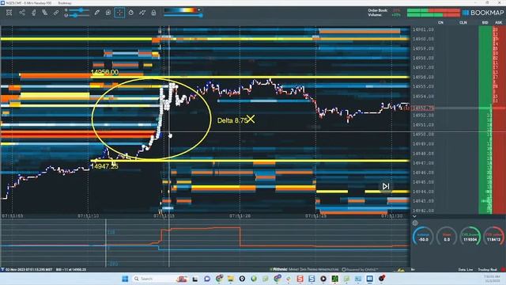Click the 14947.25 yellow line label
The height and width of the screenshot is (285, 506).
coord(104,166)
